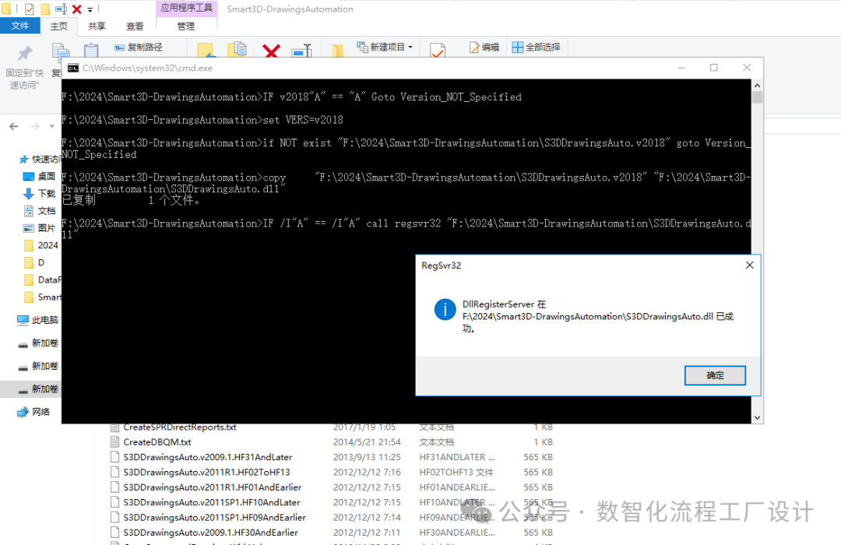Click the Copy Path (复制路径) button
Viewport: 841px width, 545px height.
[138, 47]
